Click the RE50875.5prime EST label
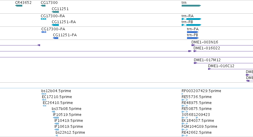The height and width of the screenshot is (137, 253). point(197,109)
